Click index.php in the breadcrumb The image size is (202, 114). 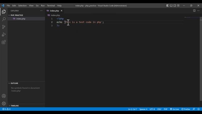55,15
